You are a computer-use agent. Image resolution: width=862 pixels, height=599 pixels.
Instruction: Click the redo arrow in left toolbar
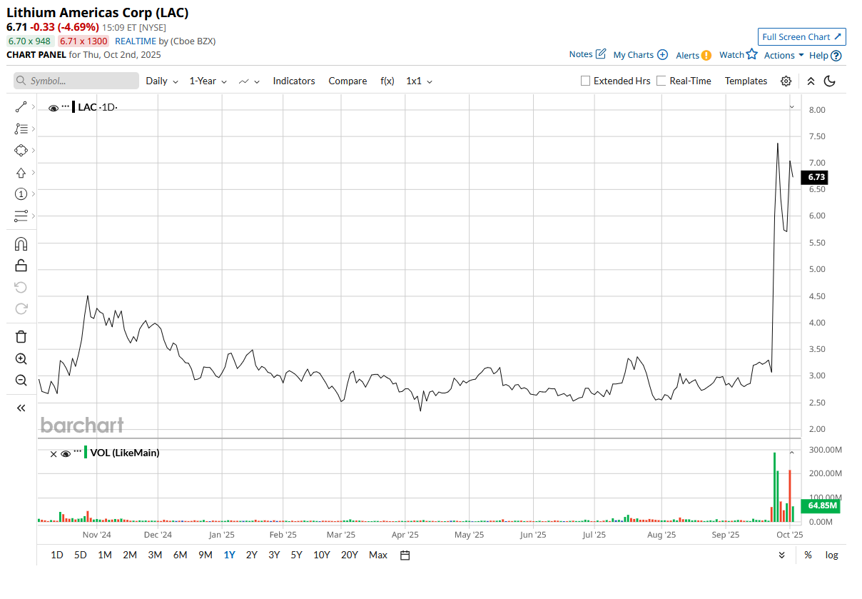pos(21,308)
